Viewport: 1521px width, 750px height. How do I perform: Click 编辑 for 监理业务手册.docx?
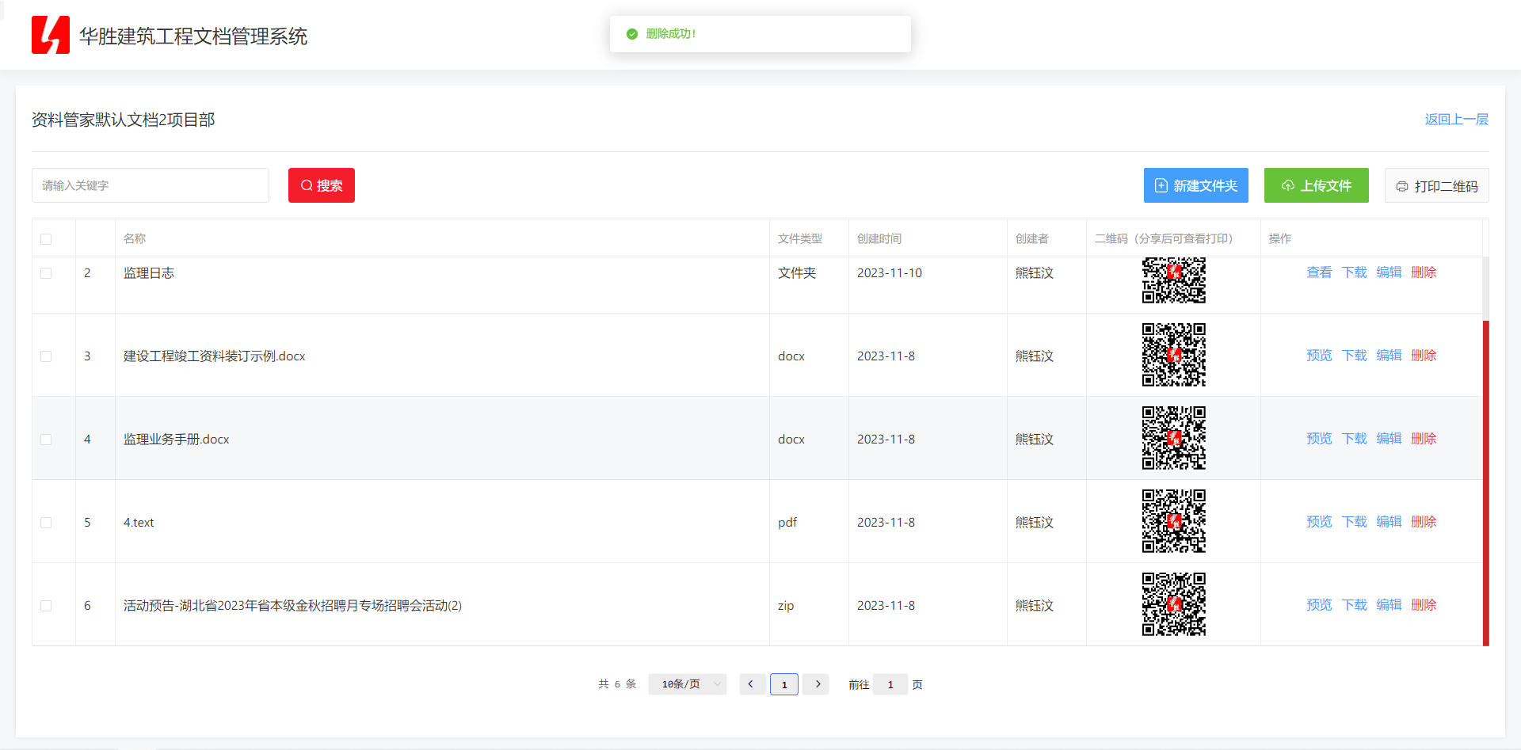[x=1389, y=439]
